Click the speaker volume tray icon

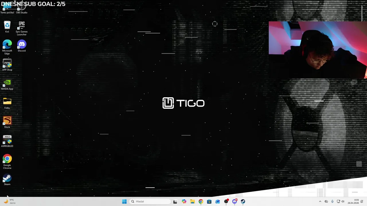[x=343, y=201]
